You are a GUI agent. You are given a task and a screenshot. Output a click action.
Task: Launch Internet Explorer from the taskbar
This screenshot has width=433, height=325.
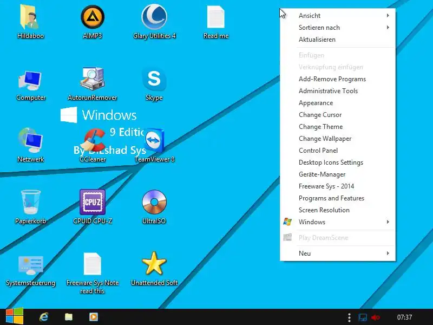click(44, 317)
